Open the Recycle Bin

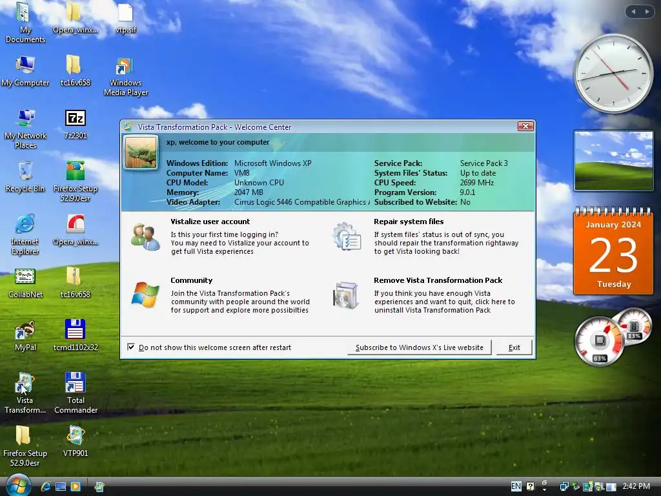[25, 177]
